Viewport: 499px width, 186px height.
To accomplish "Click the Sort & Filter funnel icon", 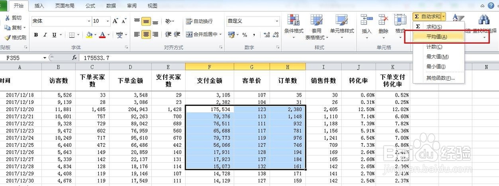I will click(x=459, y=18).
